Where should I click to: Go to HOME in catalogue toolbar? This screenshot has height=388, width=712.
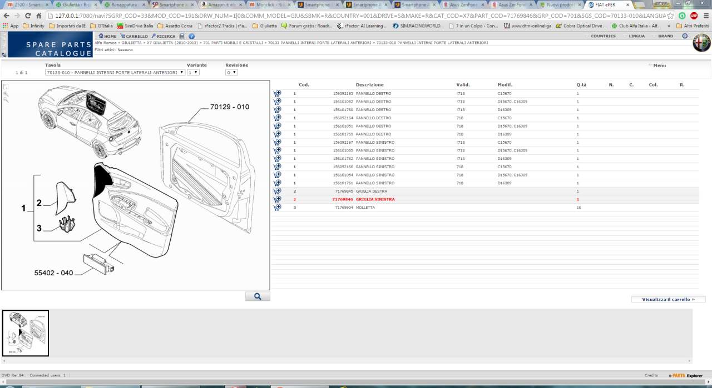[x=107, y=36]
